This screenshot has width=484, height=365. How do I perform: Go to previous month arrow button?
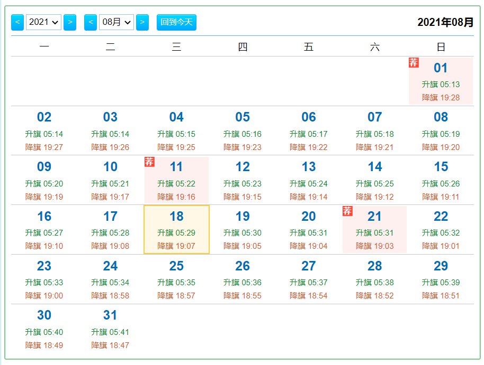(91, 22)
